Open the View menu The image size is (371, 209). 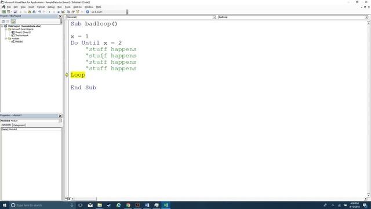23,7
